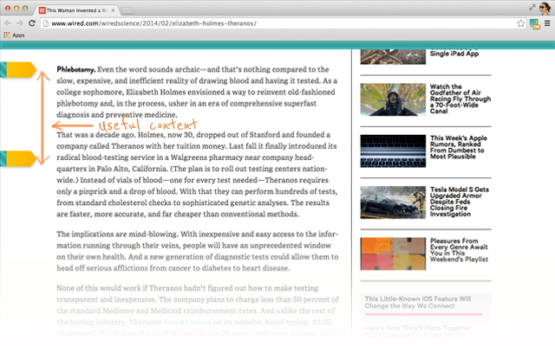Open 'Tesla Model S Gets Upgraded Armor' link

pos(460,202)
